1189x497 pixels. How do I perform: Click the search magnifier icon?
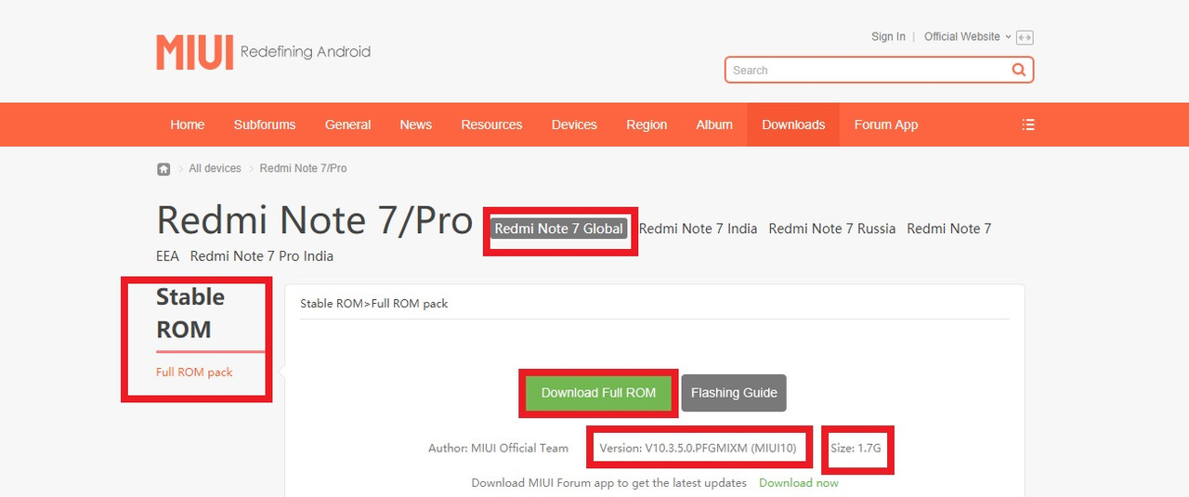[1019, 70]
